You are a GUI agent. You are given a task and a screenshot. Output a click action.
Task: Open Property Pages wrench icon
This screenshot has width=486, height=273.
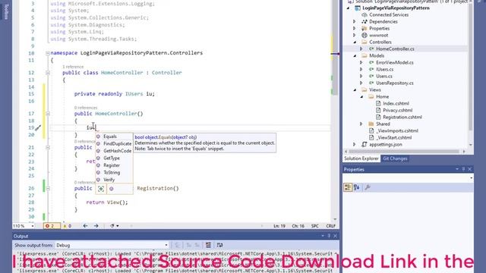coord(368,187)
